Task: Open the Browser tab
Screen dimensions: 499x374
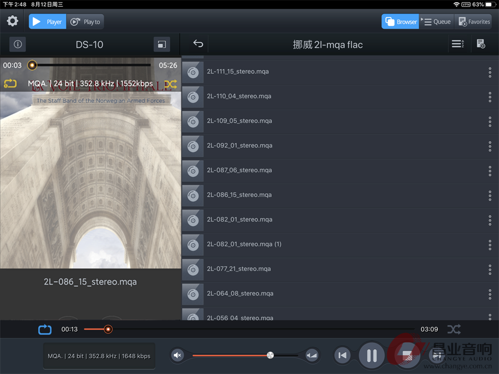Action: (x=400, y=22)
